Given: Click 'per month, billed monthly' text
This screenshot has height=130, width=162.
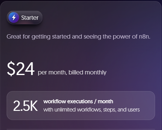Looking at the screenshot, I should coord(72,73).
